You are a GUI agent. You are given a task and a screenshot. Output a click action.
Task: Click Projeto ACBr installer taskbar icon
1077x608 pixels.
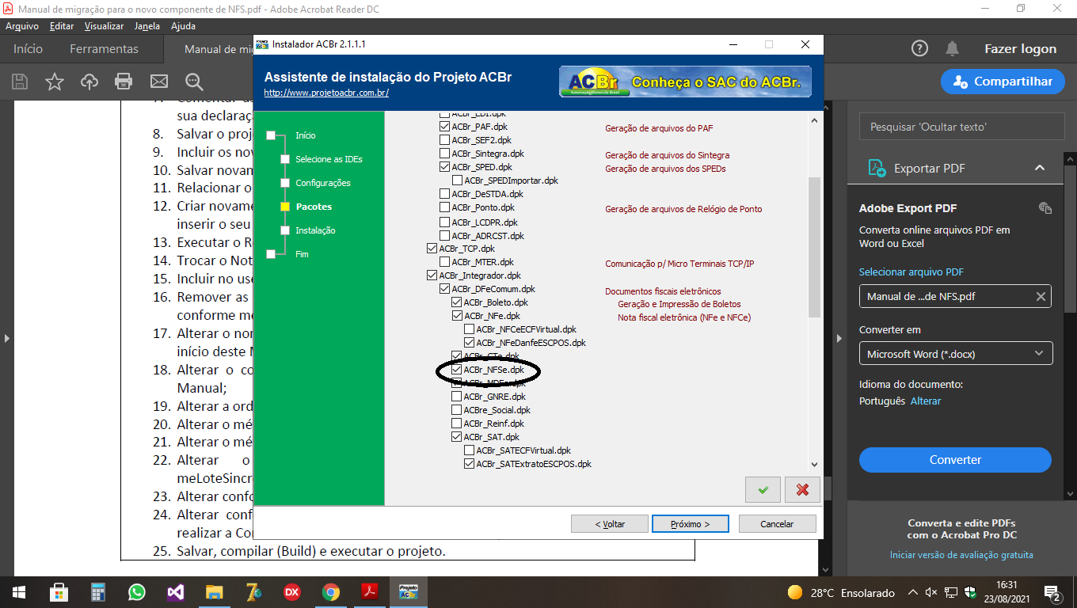tap(409, 592)
